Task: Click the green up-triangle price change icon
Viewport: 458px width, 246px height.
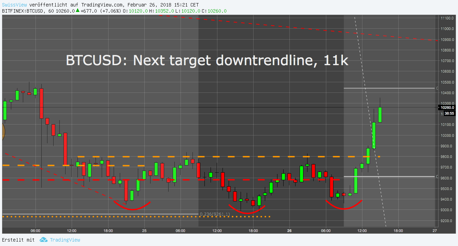Action: tap(77, 11)
